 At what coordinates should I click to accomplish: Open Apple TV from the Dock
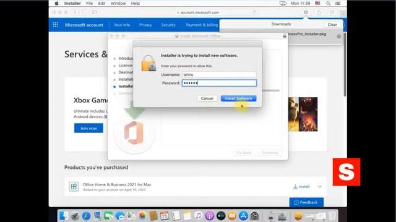[x=221, y=216]
